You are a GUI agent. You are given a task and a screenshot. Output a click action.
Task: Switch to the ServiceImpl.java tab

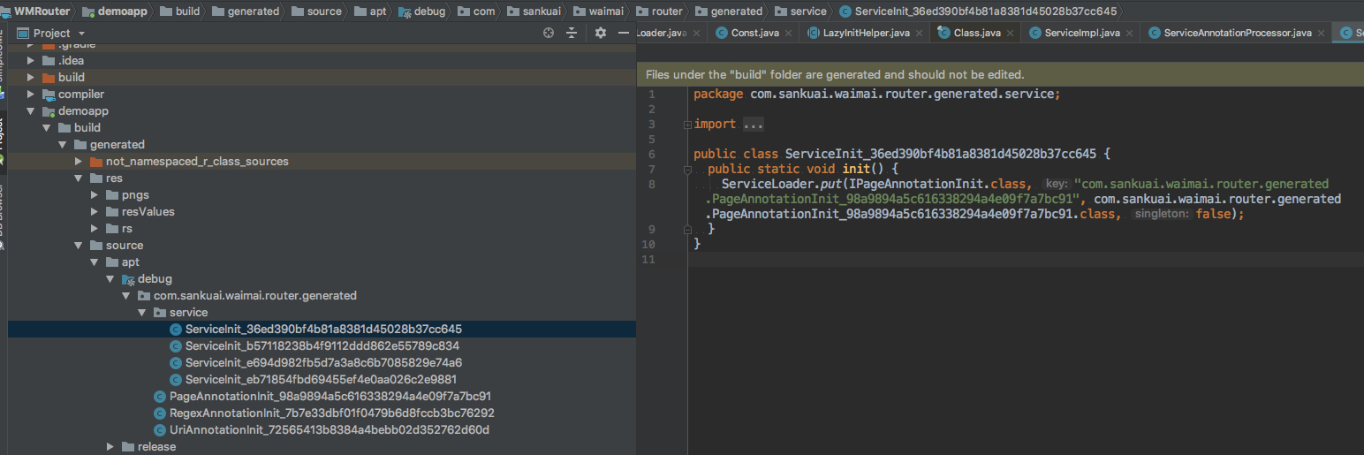(x=1074, y=33)
